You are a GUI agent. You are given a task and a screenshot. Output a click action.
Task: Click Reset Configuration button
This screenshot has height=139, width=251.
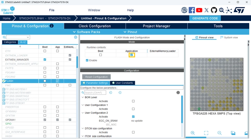[x=96, y=77]
